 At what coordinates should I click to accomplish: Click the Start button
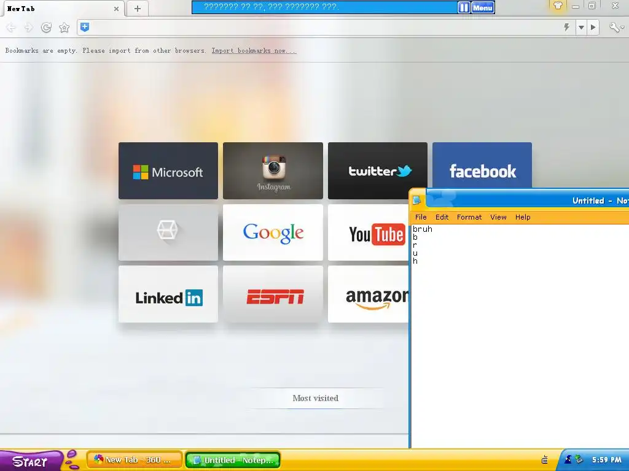pyautogui.click(x=30, y=461)
